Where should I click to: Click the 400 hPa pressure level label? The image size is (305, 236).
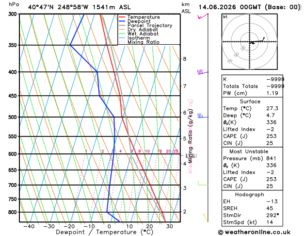[14, 72]
